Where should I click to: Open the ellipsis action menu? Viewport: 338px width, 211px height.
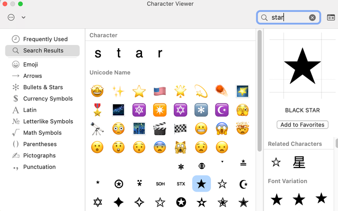(11, 17)
